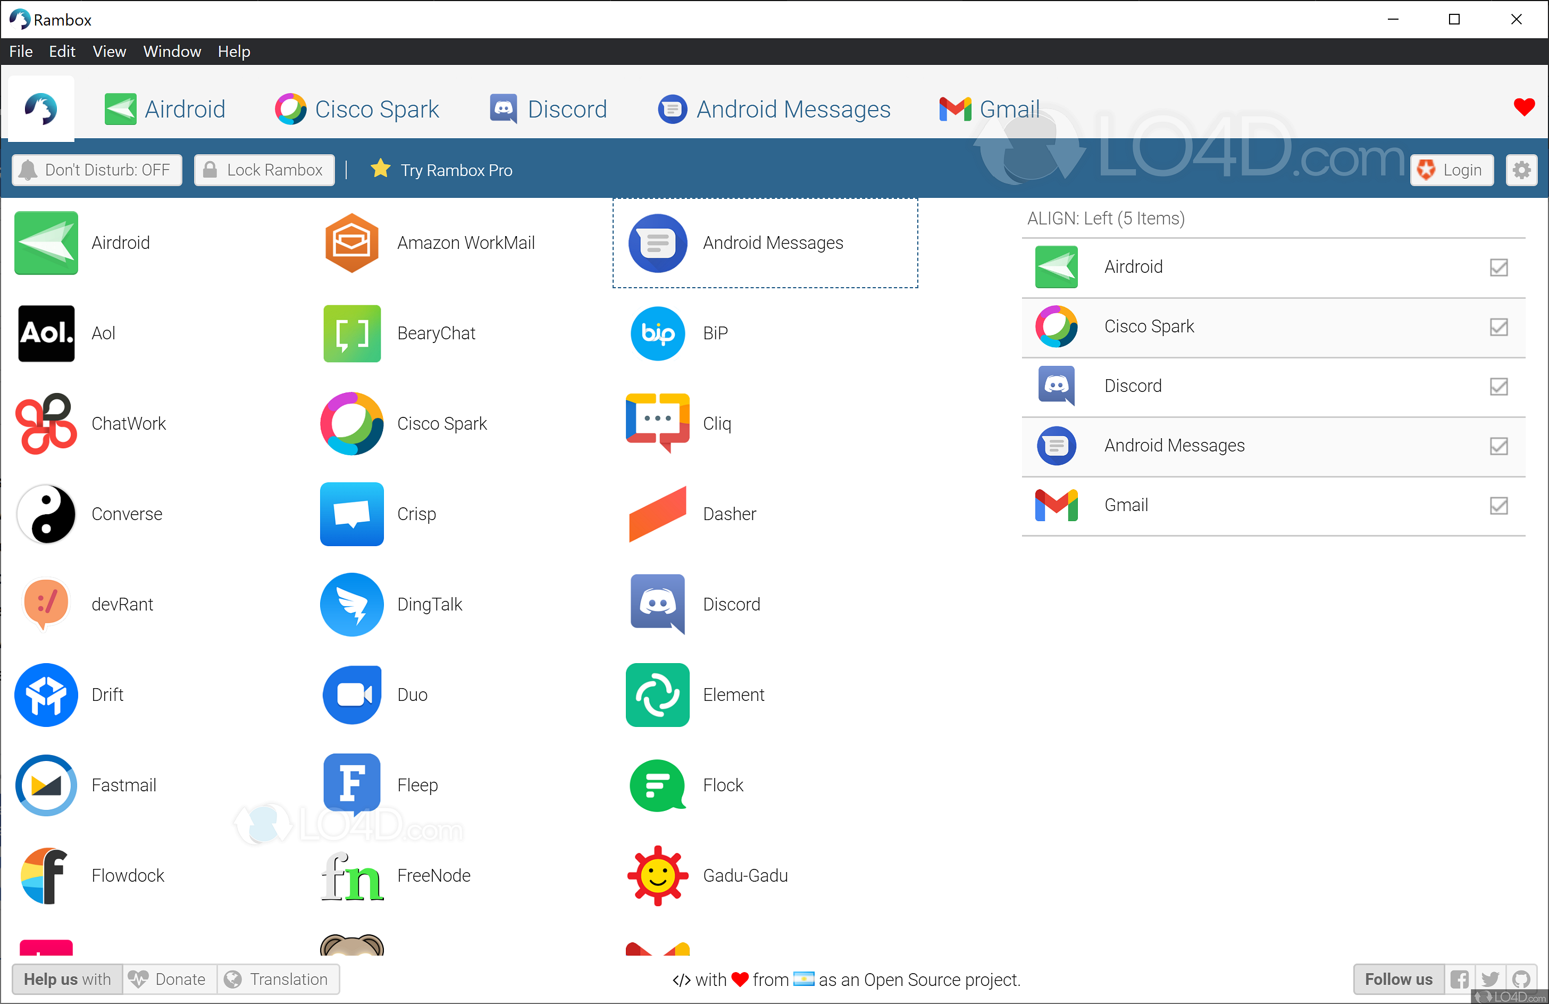Switch to the Gmail tab at the top

989,108
